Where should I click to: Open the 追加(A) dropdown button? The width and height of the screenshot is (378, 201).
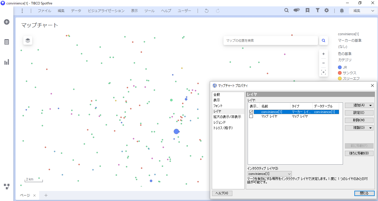pyautogui.click(x=359, y=105)
